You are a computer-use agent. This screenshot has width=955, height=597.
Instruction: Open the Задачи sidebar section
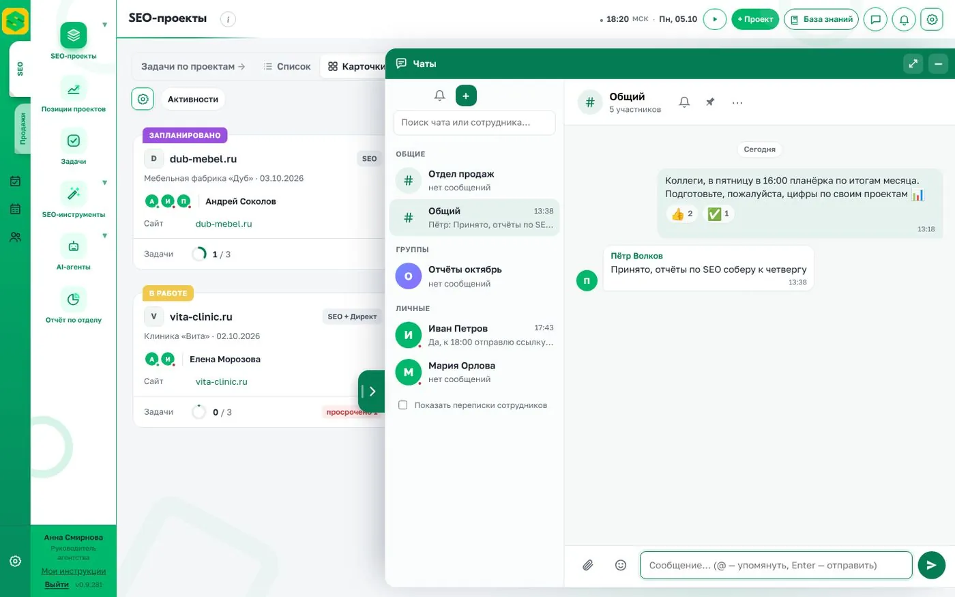74,141
